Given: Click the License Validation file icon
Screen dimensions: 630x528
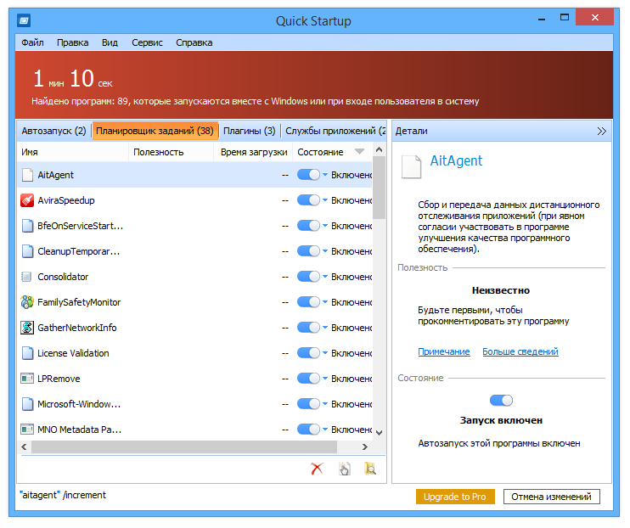Looking at the screenshot, I should point(27,353).
